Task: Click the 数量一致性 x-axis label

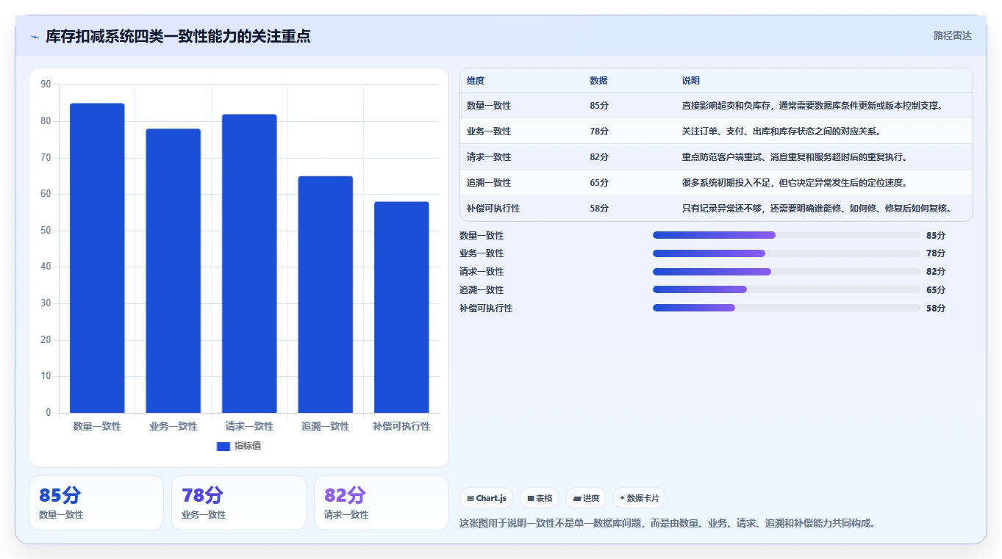Action: click(x=97, y=426)
